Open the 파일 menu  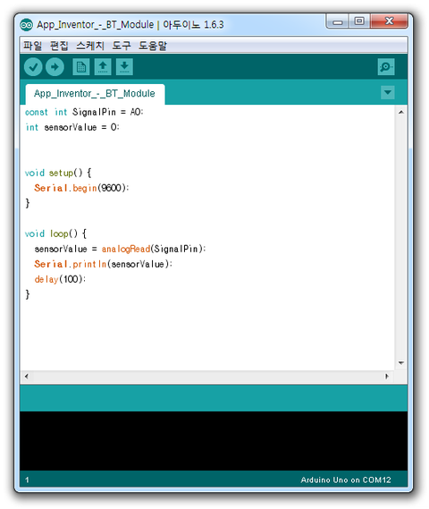tap(33, 46)
